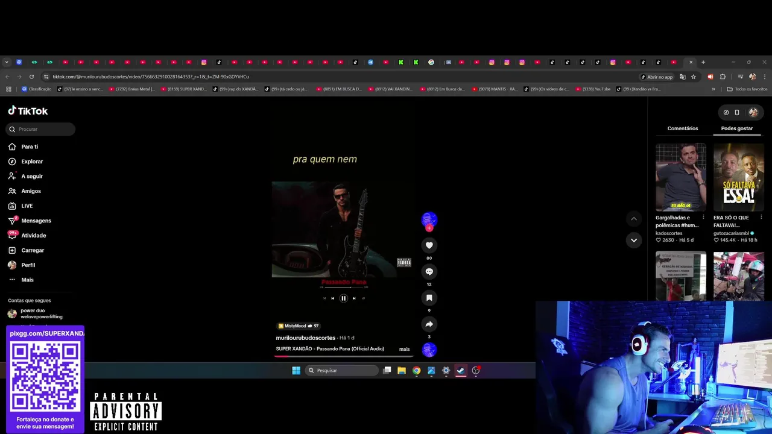Share video with arrow icon
Viewport: 772px width, 434px height.
pos(429,324)
